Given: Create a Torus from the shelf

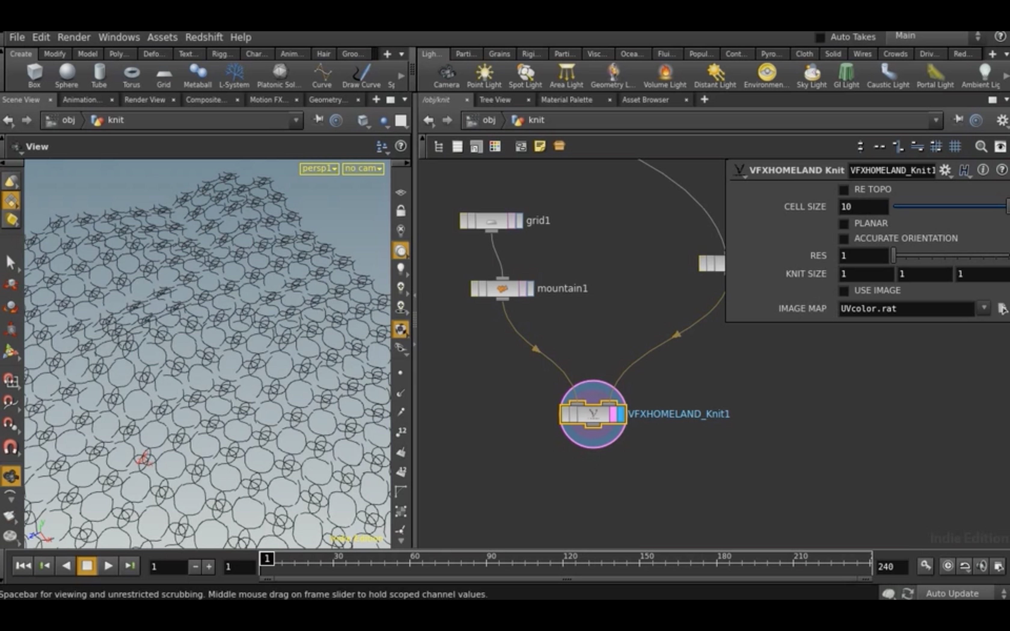Looking at the screenshot, I should 131,76.
